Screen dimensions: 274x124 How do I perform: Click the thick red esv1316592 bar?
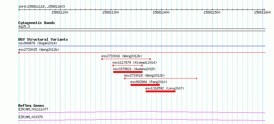[160, 91]
